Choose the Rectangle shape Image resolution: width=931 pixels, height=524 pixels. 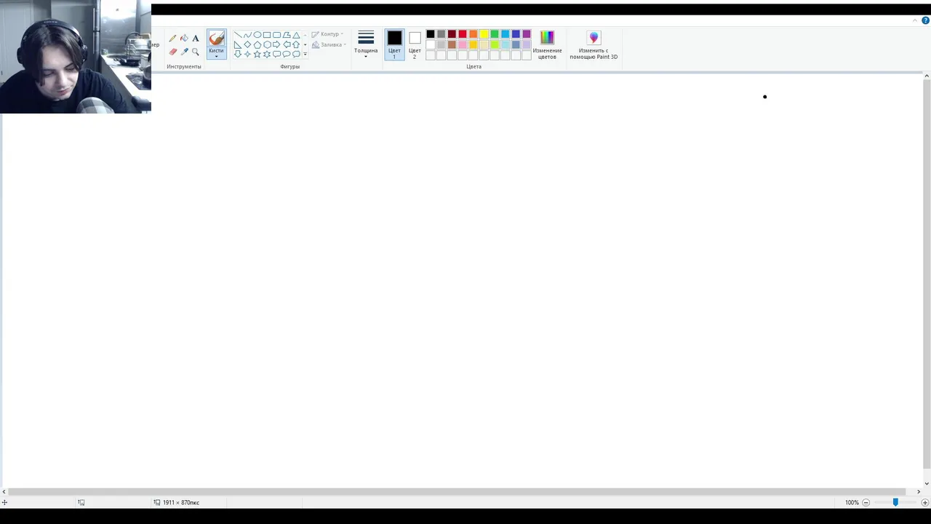(x=267, y=35)
